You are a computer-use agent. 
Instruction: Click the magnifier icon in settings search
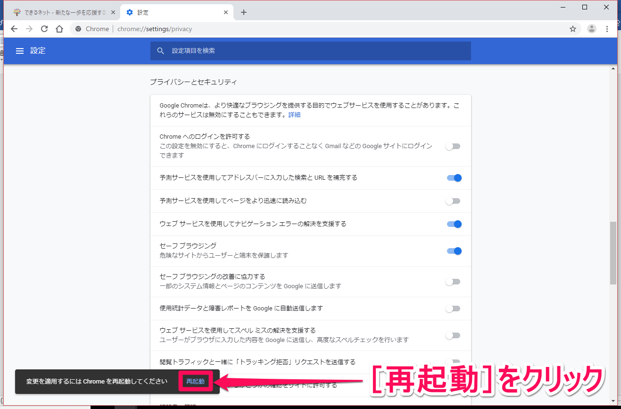point(161,51)
